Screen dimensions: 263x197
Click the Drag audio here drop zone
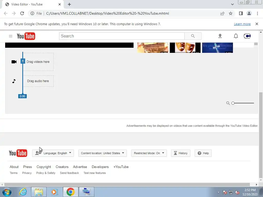(x=39, y=81)
